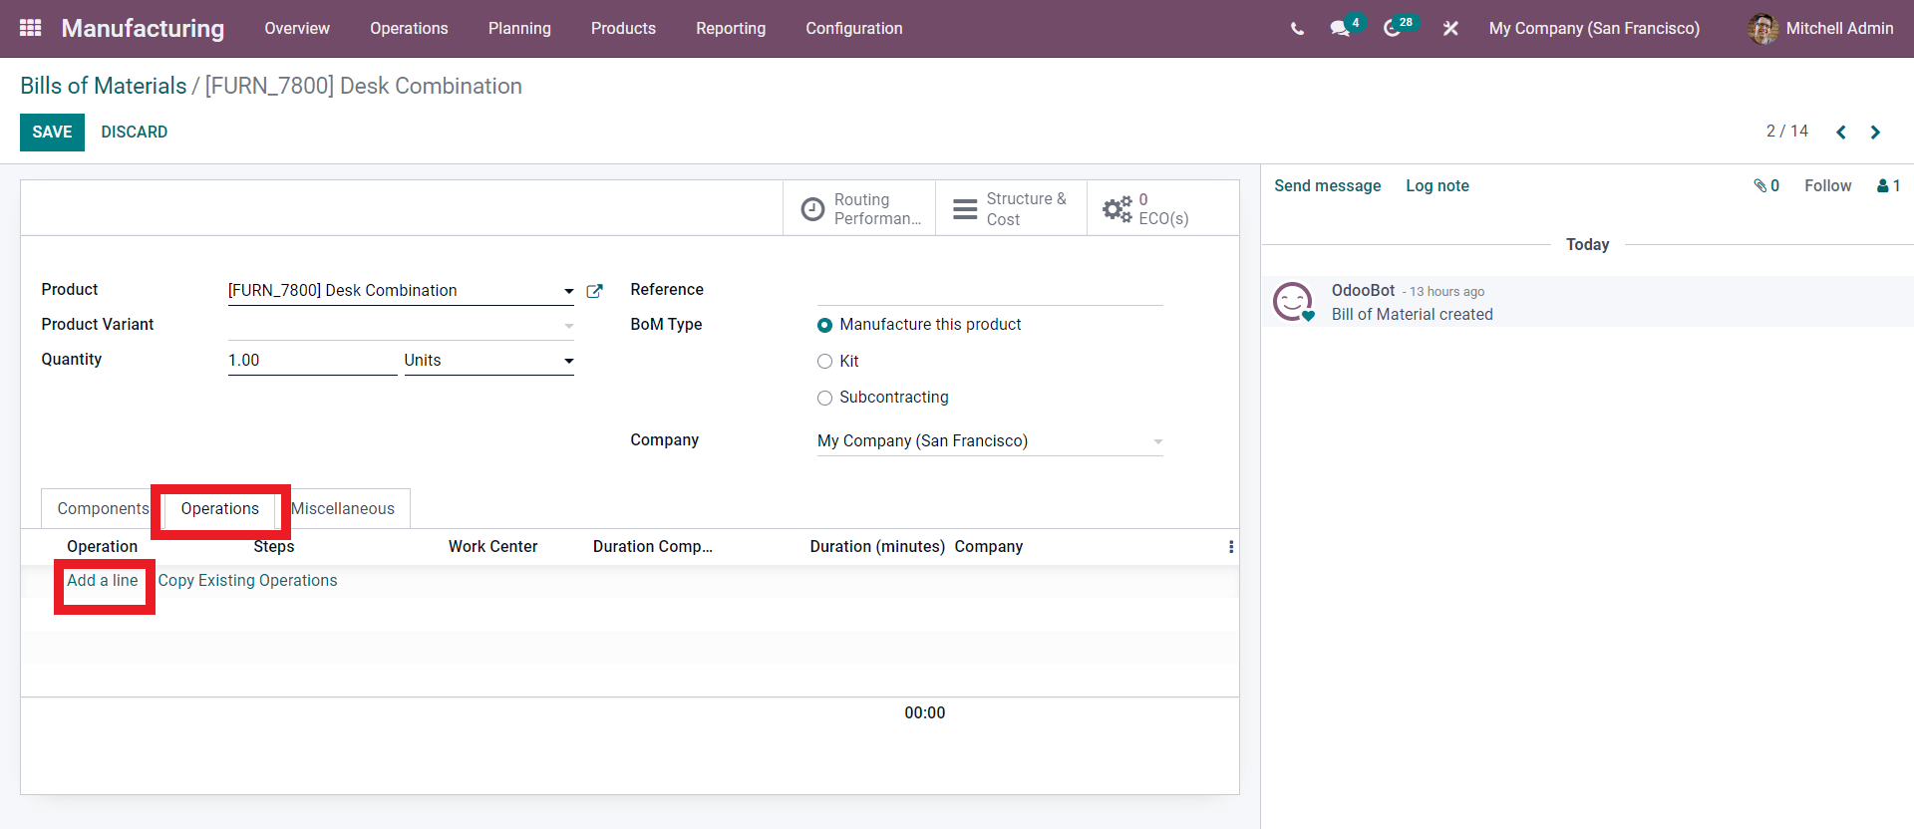
Task: Click the SAVE button
Action: pos(52,132)
